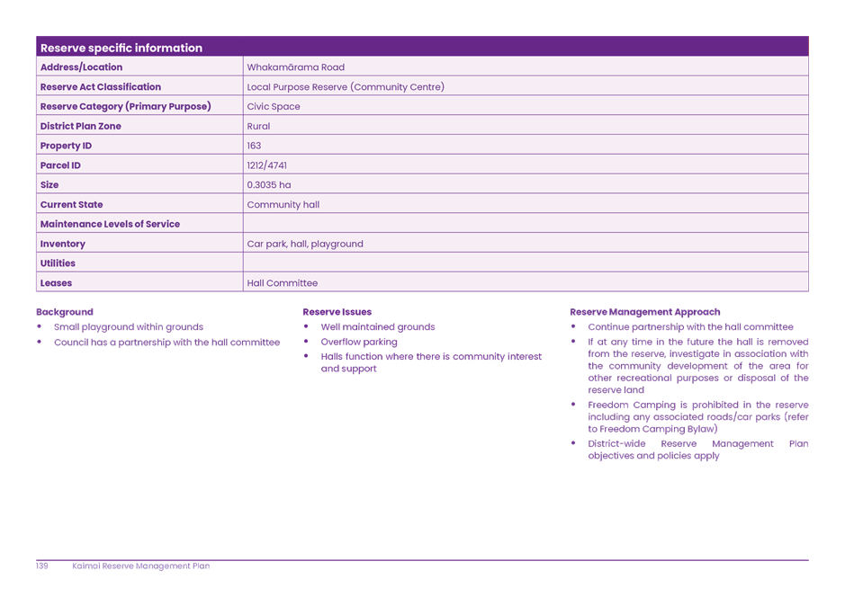Select the 'Civic Space' category value
The height and width of the screenshot is (597, 845).
click(x=274, y=107)
